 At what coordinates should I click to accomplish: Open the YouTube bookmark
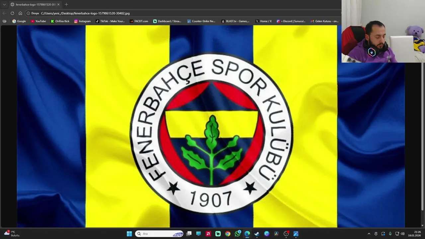tap(38, 21)
